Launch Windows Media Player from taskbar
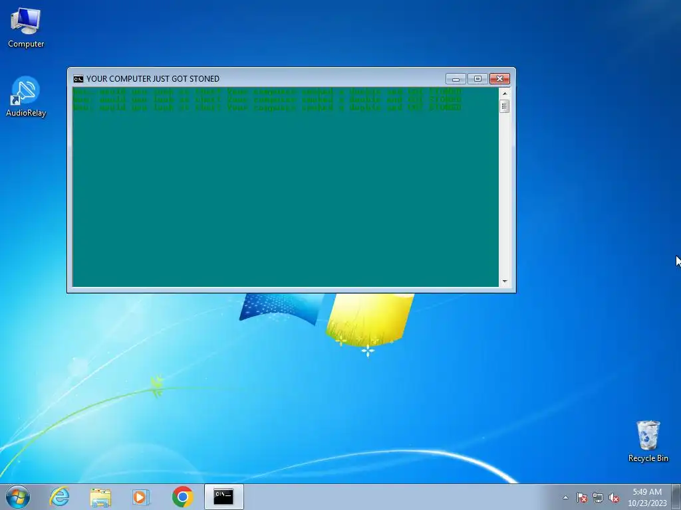The width and height of the screenshot is (681, 510). (x=141, y=497)
